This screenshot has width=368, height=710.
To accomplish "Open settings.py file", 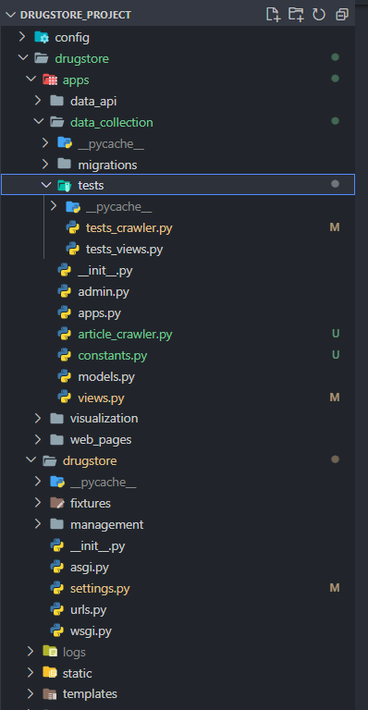I will [x=100, y=589].
